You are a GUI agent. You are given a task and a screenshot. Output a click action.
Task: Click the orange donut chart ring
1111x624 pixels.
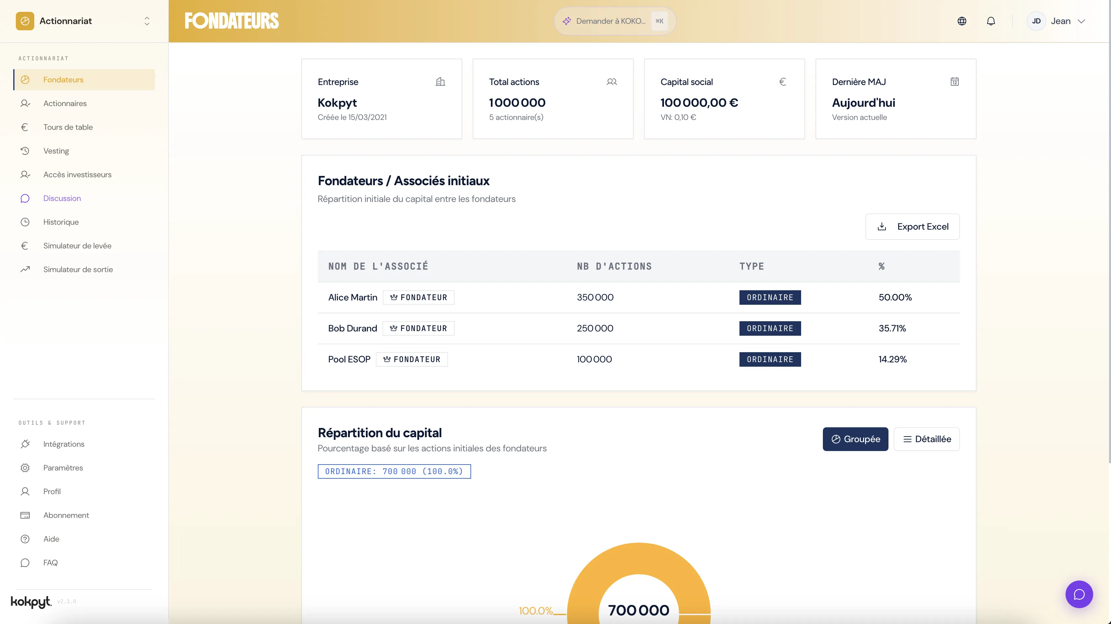pos(639,558)
